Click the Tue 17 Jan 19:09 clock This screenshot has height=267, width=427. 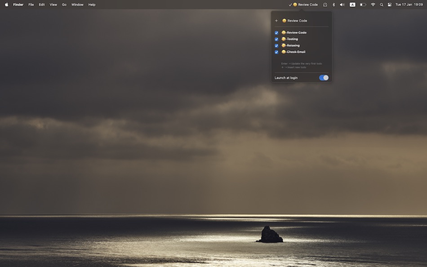[x=409, y=4]
